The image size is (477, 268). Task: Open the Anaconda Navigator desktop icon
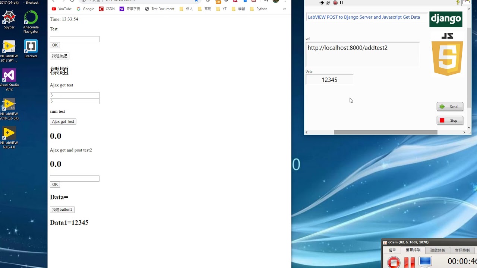click(x=31, y=22)
